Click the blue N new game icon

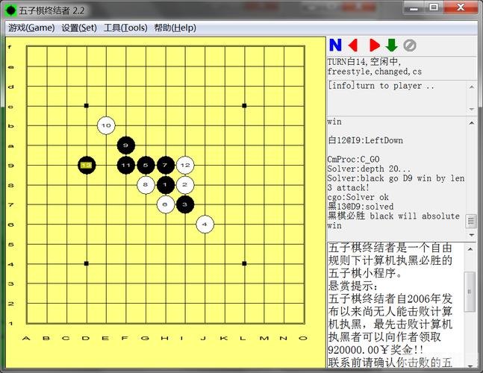pos(335,46)
